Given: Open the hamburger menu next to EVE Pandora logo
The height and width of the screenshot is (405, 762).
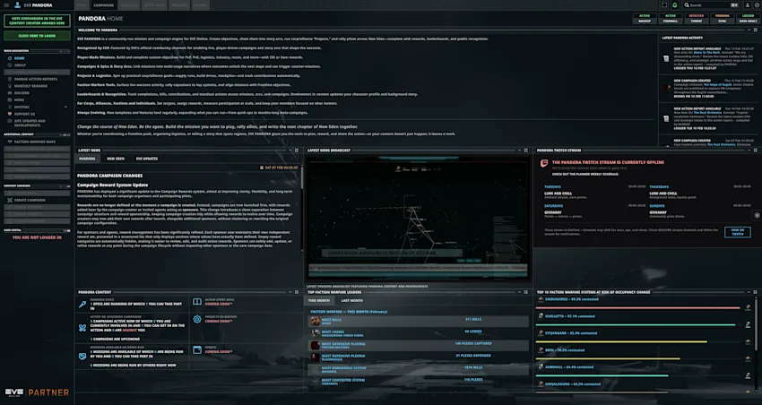Looking at the screenshot, I should point(7,5).
